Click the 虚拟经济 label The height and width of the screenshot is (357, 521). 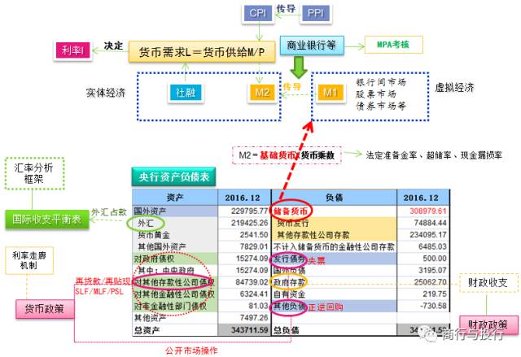[454, 88]
